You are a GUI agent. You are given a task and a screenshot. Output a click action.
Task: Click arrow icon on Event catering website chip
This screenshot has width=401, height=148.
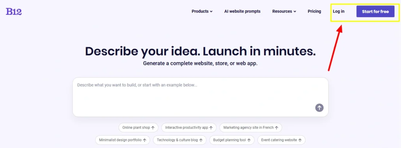(x=300, y=140)
